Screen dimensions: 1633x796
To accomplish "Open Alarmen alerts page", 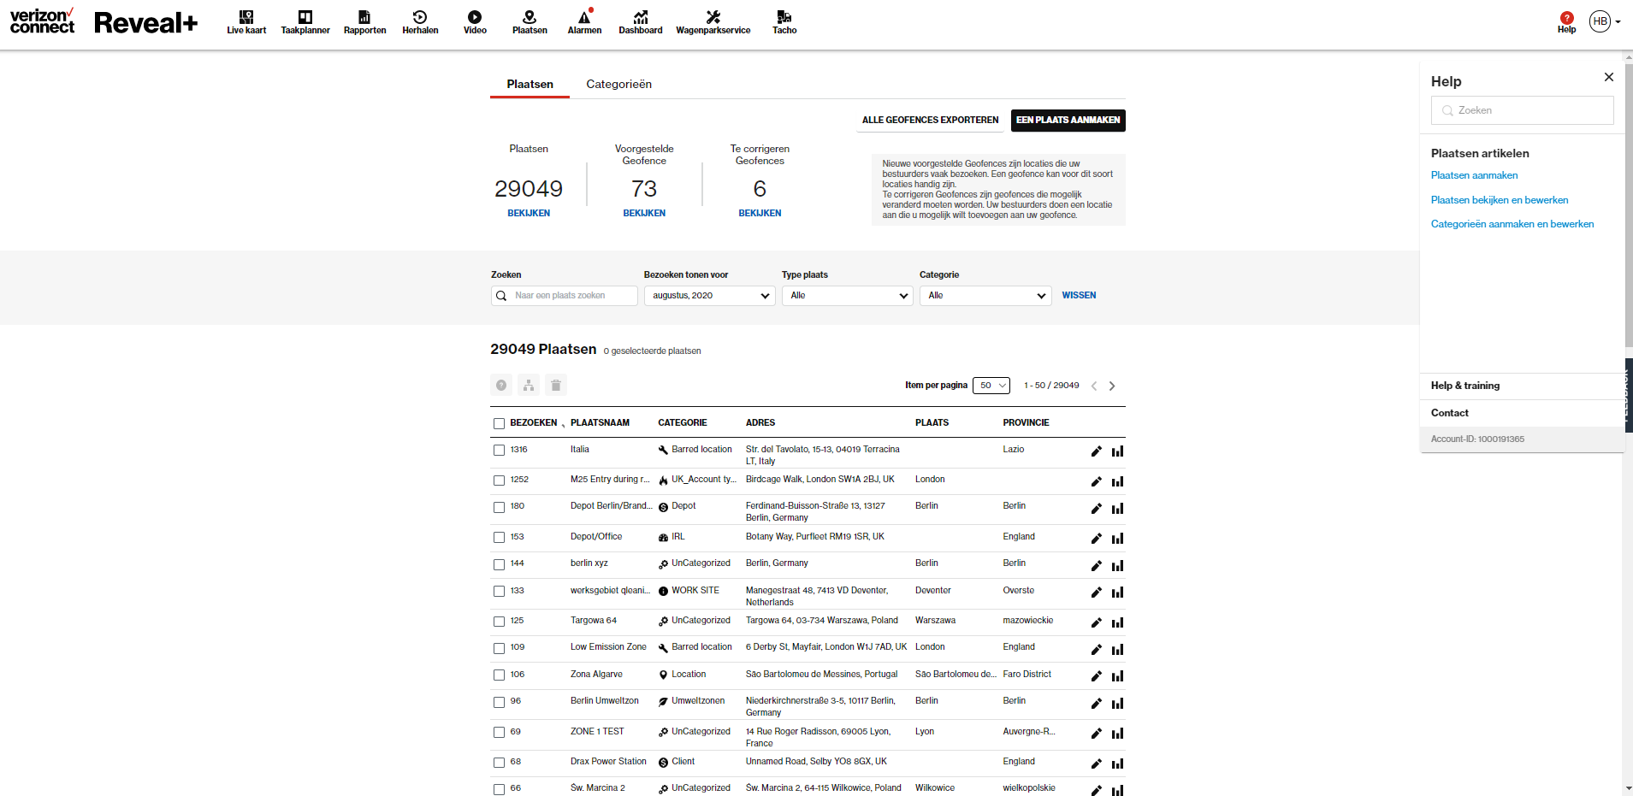I will [584, 22].
